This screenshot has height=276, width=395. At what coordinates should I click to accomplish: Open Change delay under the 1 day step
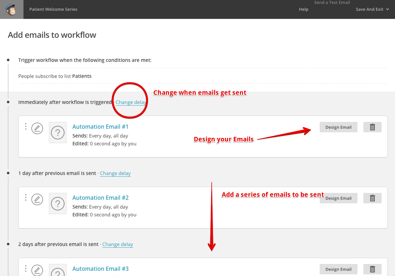115,173
